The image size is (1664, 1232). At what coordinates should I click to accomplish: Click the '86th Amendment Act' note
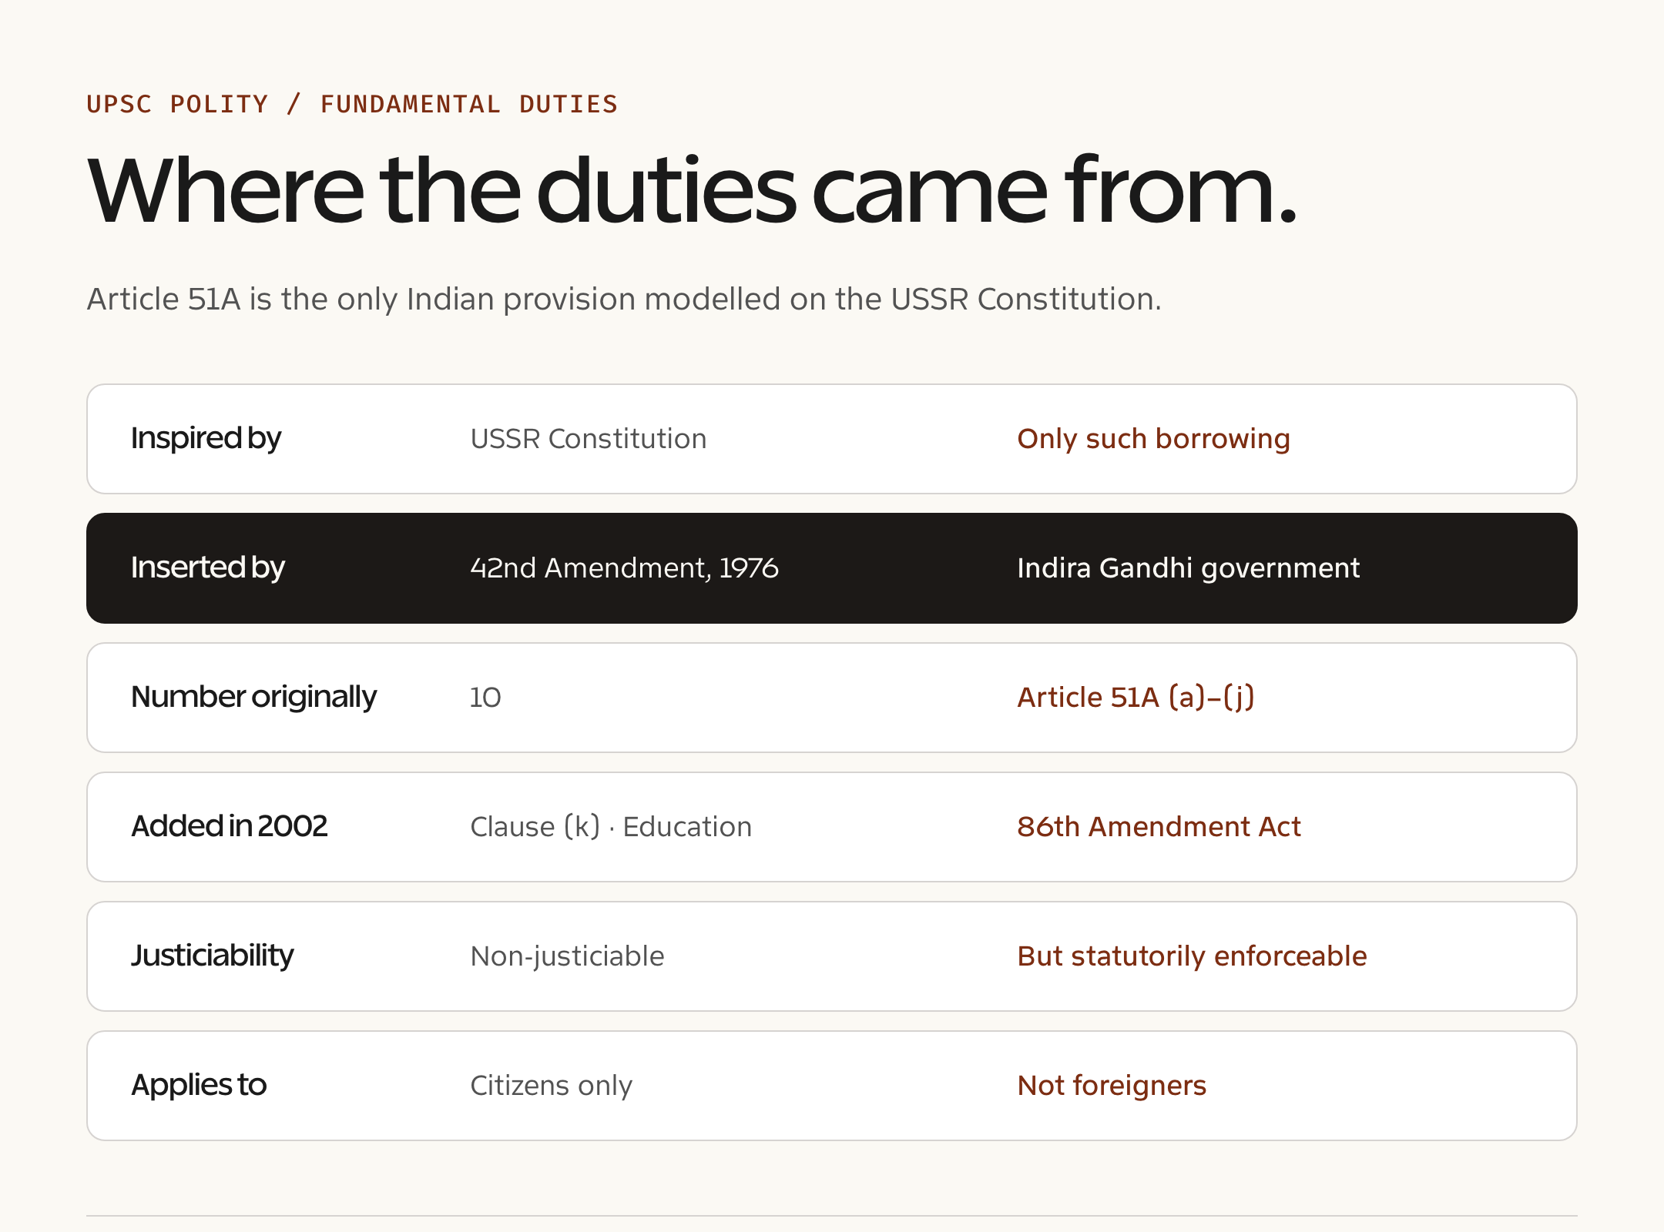point(1159,827)
